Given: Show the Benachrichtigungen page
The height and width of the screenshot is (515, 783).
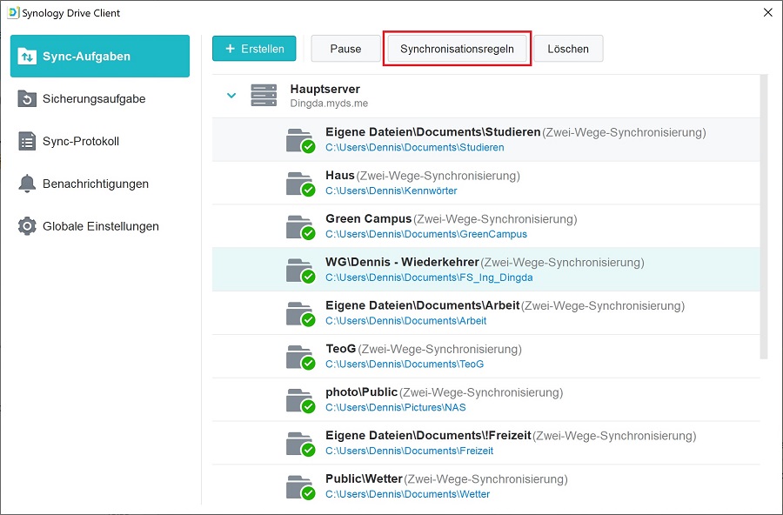Looking at the screenshot, I should (x=100, y=184).
